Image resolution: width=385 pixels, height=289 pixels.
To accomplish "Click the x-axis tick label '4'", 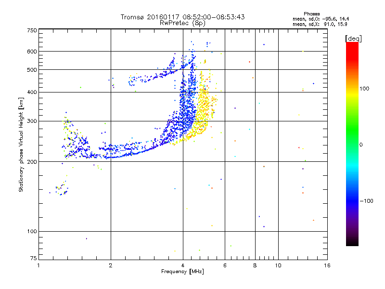I will (183, 265).
